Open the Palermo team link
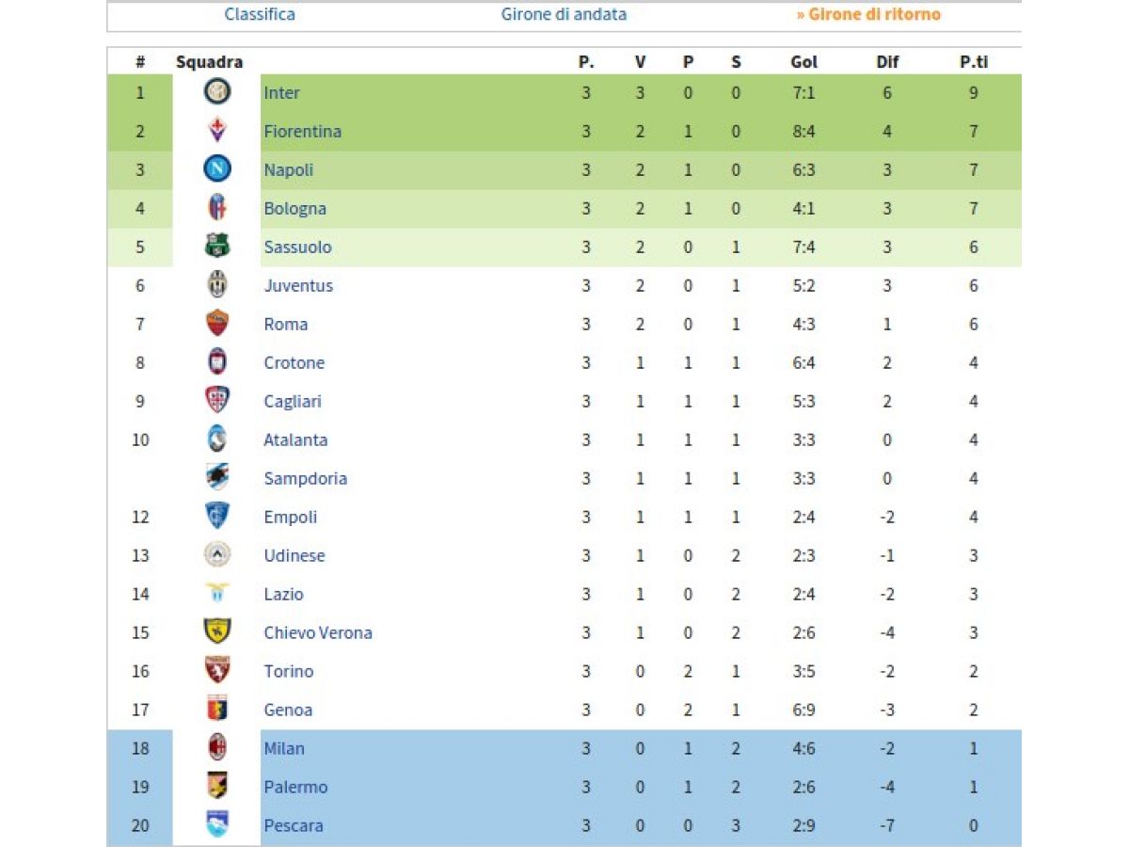 pyautogui.click(x=296, y=788)
